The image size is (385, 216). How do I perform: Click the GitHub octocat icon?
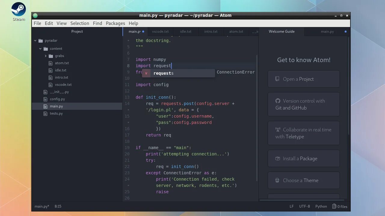278,101
